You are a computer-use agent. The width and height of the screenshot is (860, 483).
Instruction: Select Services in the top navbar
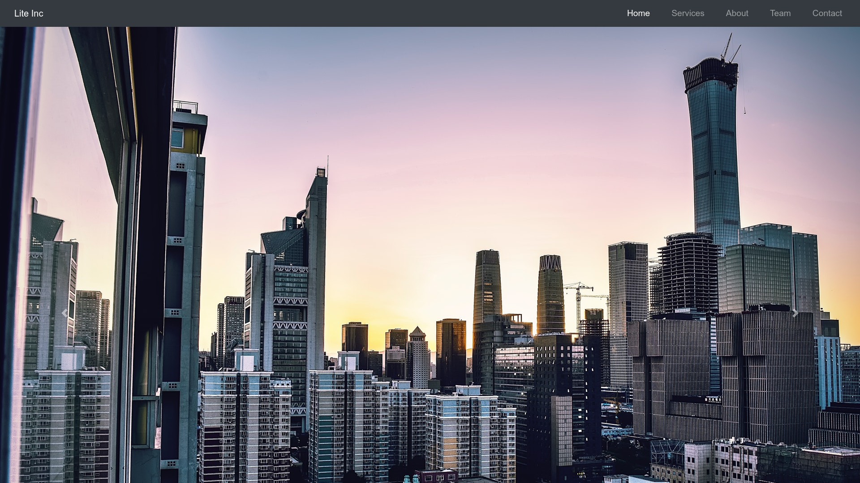click(688, 13)
